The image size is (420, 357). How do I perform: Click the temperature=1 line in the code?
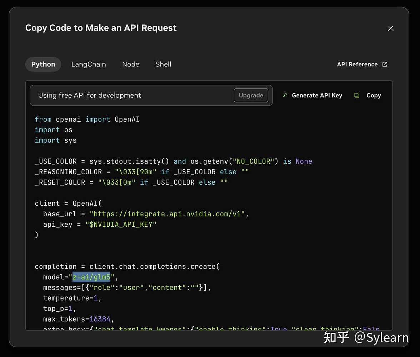click(x=72, y=298)
